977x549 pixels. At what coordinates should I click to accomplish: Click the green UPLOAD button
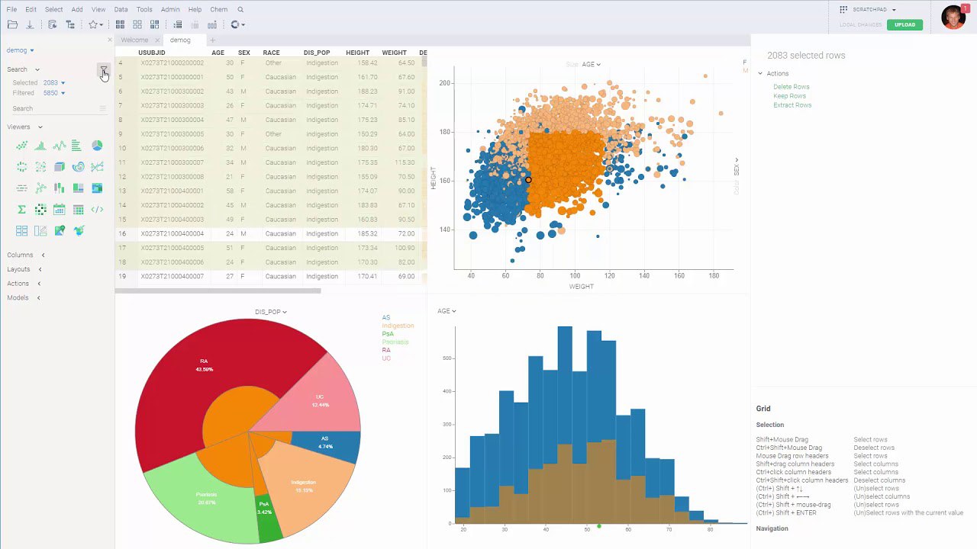904,24
